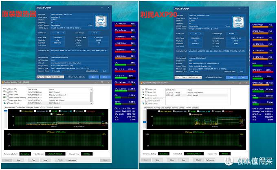Click the flame title icon of the stock-cooler stability test
The image size is (277, 170).
pos(3,82)
